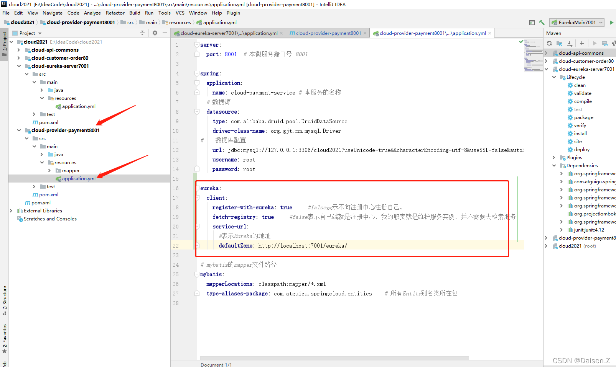This screenshot has height=367, width=616.
Task: Click the fold marker at line 16
Action: click(x=197, y=188)
